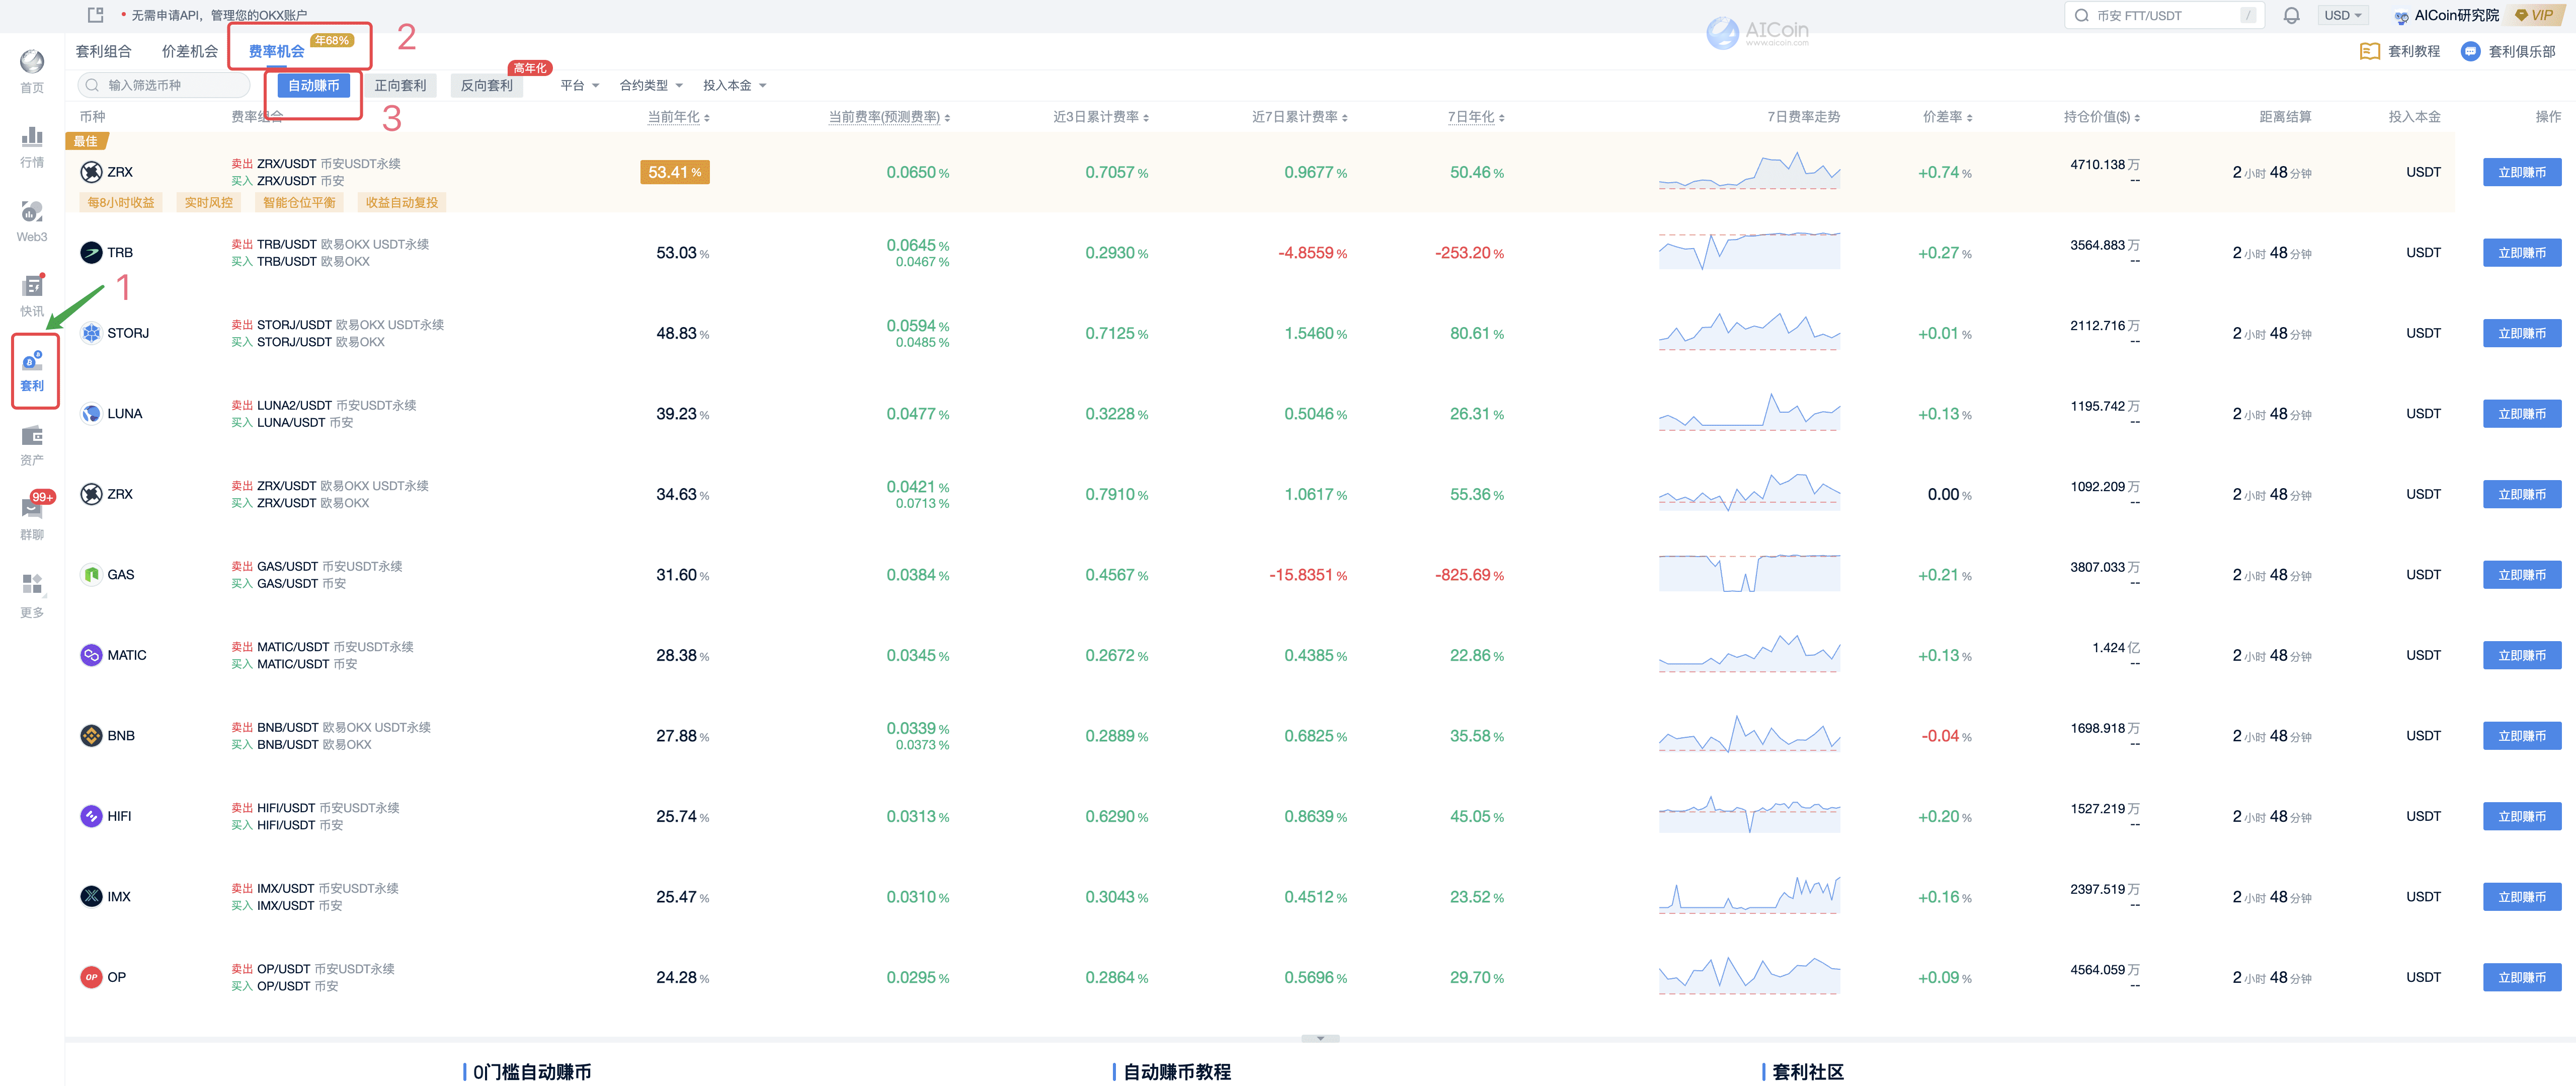The width and height of the screenshot is (2576, 1086).
Task: Switch to 费率机会 tab
Action: 276,51
